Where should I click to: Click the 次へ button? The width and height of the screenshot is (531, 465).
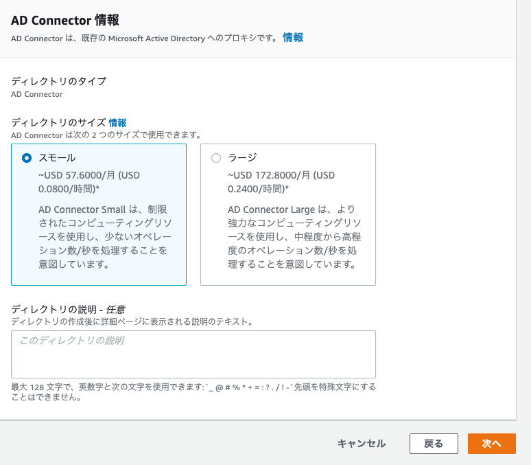491,443
